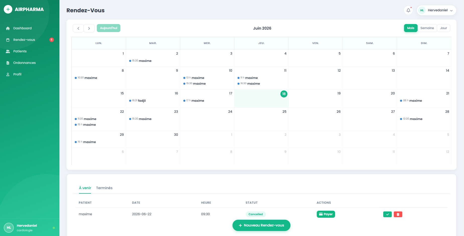Click the 2026-06-22 date cell

coord(142,214)
